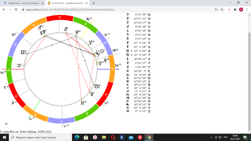Click the Pisces sign segment on the chart
The width and height of the screenshot is (251, 141).
click(86, 24)
